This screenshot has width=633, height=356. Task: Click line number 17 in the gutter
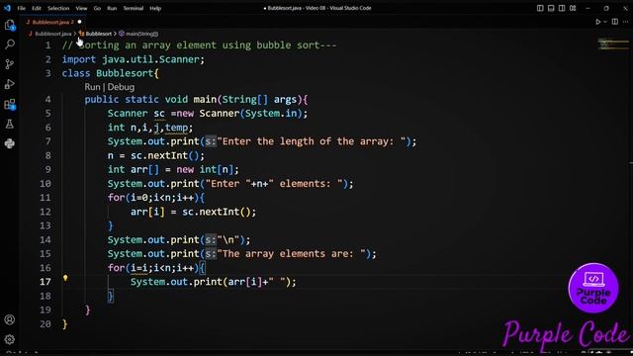[45, 282]
